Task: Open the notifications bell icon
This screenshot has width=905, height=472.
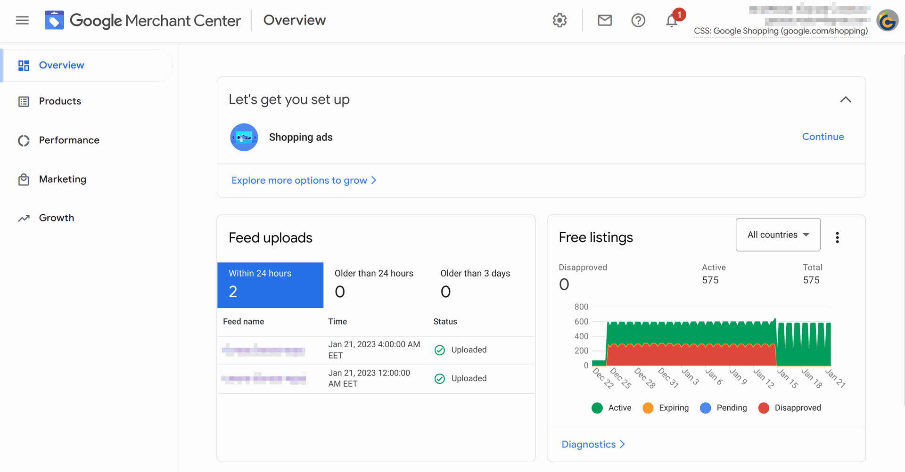Action: [672, 21]
